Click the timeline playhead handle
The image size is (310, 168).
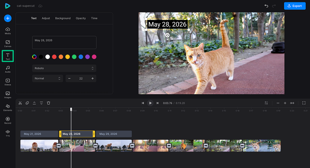71,109
